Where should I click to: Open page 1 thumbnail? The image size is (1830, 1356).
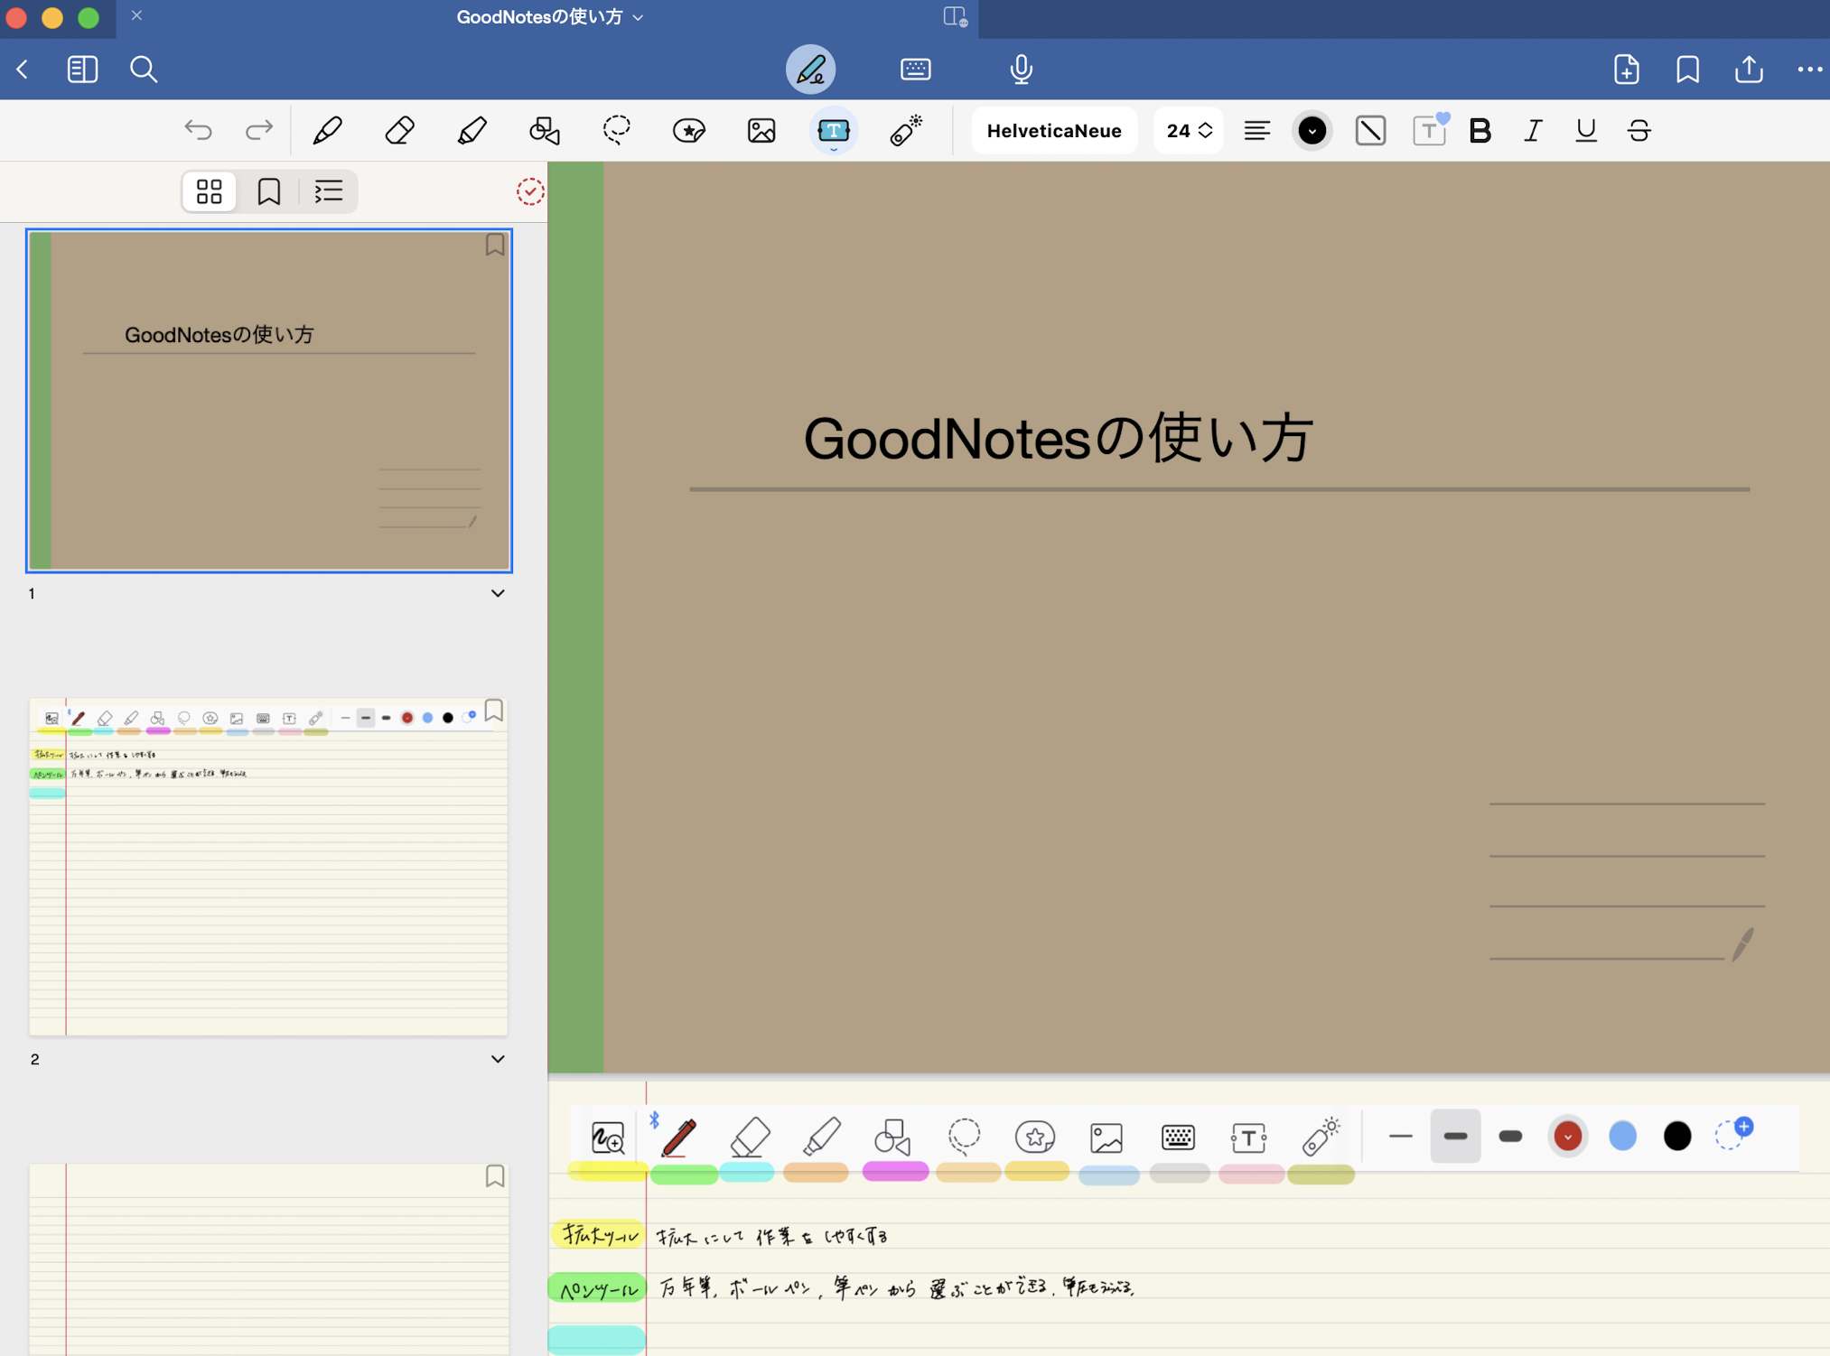click(269, 401)
